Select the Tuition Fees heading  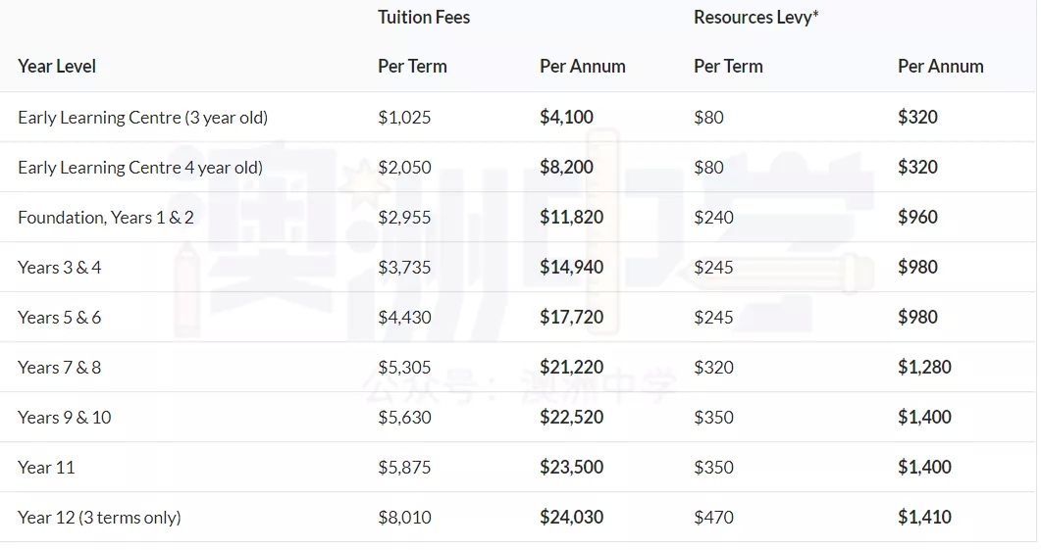[424, 18]
